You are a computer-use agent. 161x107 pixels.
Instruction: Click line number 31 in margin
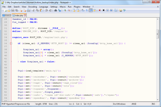click(x=5, y=28)
